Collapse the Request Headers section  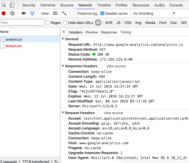coord(63,113)
